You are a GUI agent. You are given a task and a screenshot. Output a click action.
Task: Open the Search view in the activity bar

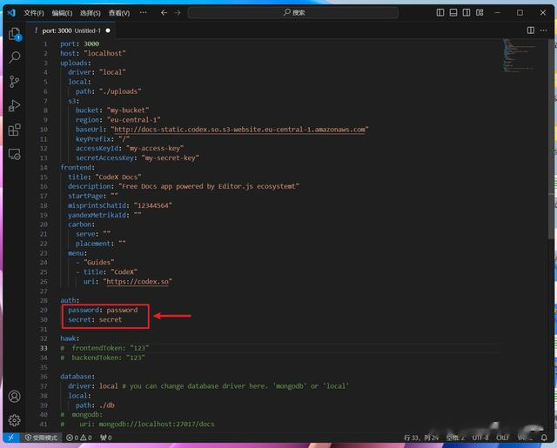[x=15, y=57]
